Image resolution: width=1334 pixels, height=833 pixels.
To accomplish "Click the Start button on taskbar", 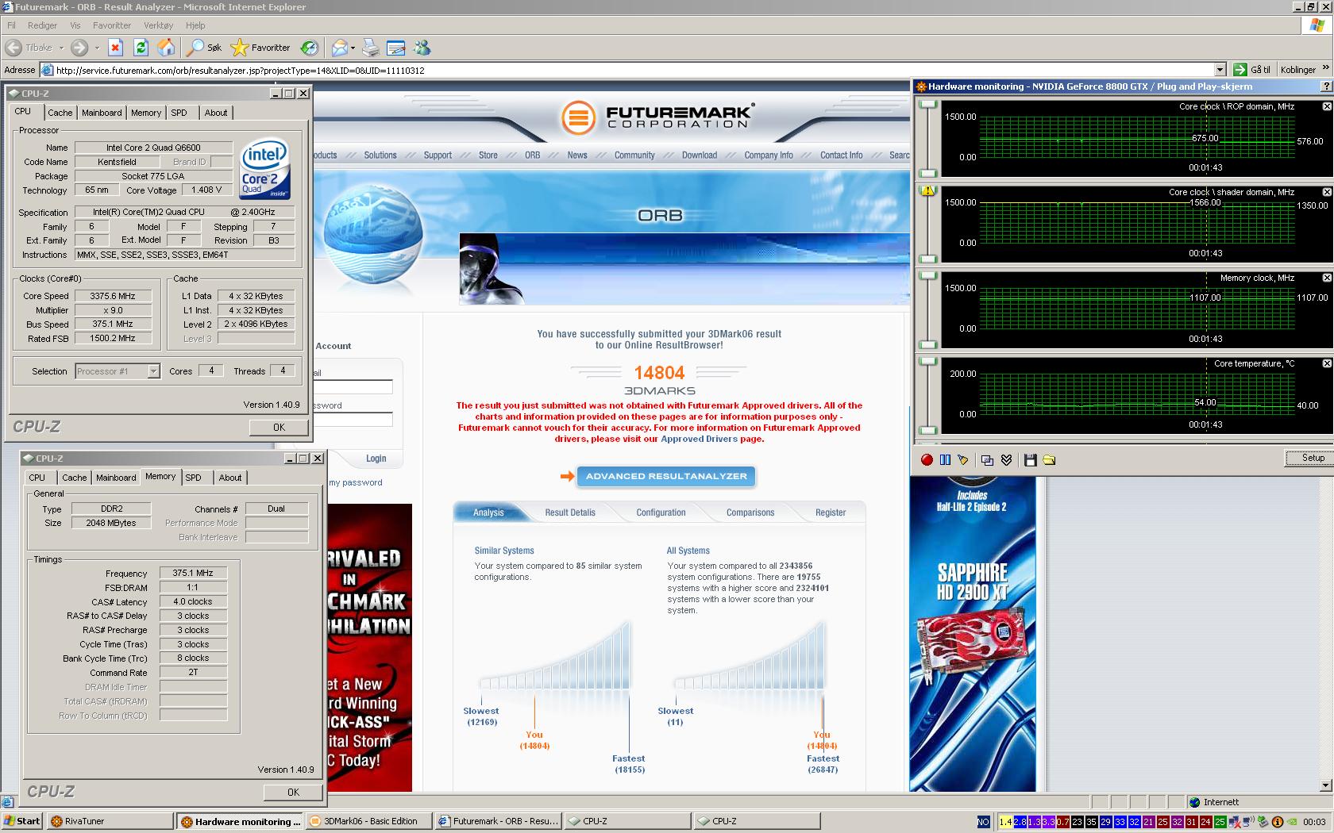I will click(x=22, y=821).
